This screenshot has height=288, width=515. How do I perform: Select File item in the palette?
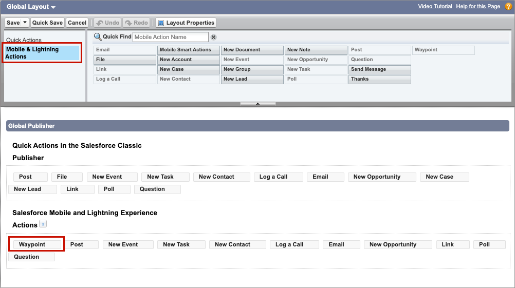coord(124,60)
